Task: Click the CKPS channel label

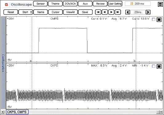Action: (54, 66)
